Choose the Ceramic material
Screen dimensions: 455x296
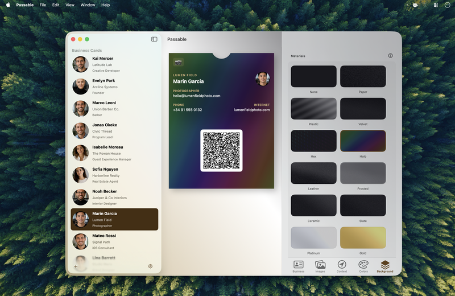tap(313, 205)
